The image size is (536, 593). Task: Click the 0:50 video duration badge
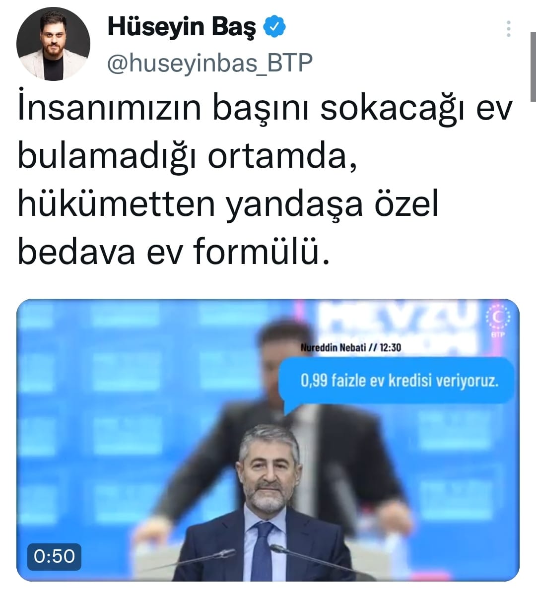[x=54, y=556]
